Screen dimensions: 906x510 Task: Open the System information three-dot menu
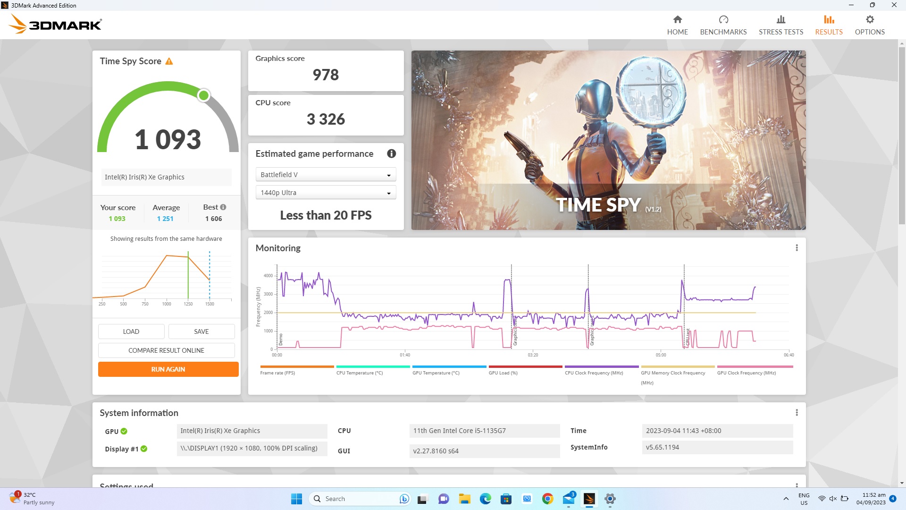tap(797, 413)
